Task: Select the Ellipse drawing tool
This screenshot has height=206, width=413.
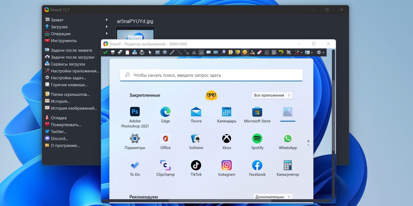Action: point(165,52)
